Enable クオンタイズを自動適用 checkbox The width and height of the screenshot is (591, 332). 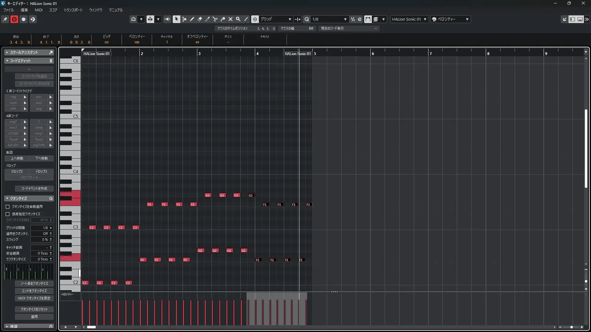point(8,207)
